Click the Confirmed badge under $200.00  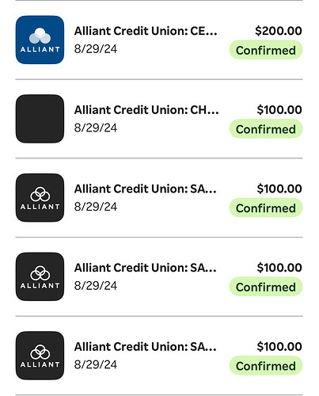click(x=266, y=50)
